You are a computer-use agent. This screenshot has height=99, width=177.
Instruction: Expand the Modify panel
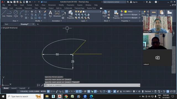[38, 21]
